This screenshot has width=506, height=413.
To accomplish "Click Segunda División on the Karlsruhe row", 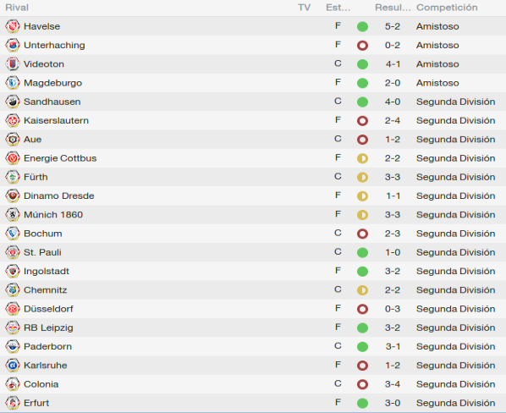I will pyautogui.click(x=456, y=366).
